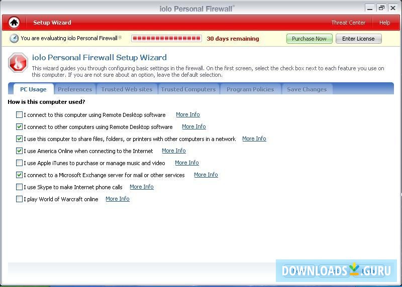The image size is (402, 287).
Task: Click the evaluation days progress bar
Action: [167, 39]
